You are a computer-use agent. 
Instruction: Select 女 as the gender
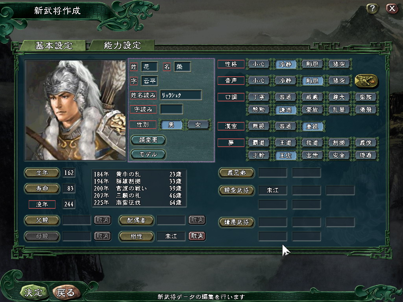(198, 125)
